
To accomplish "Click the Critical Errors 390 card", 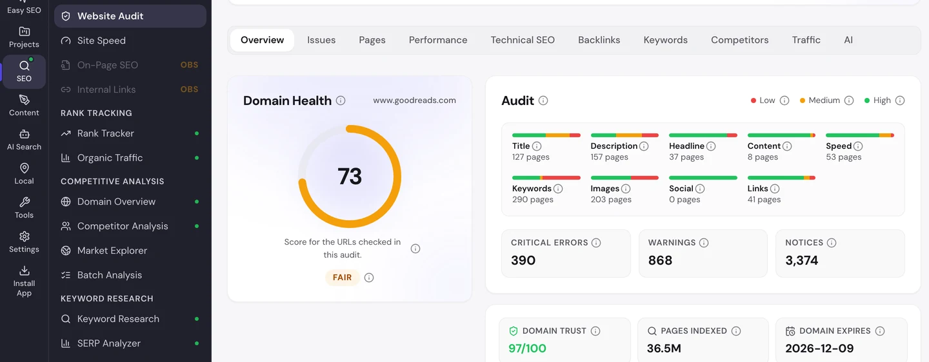I will pyautogui.click(x=566, y=253).
